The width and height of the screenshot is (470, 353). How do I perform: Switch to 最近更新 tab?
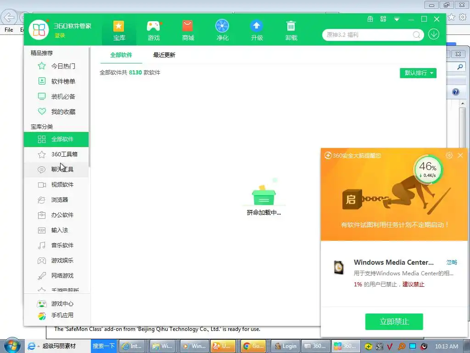(164, 55)
